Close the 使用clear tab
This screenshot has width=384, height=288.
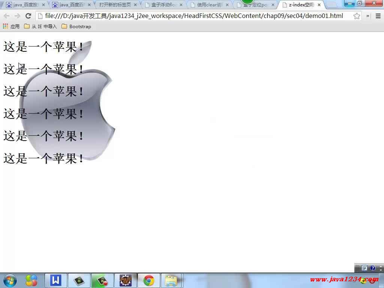pyautogui.click(x=227, y=5)
